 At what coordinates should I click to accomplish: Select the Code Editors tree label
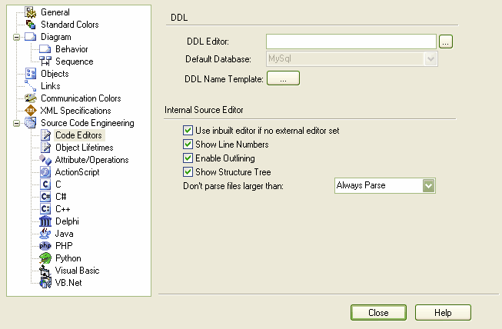78,135
